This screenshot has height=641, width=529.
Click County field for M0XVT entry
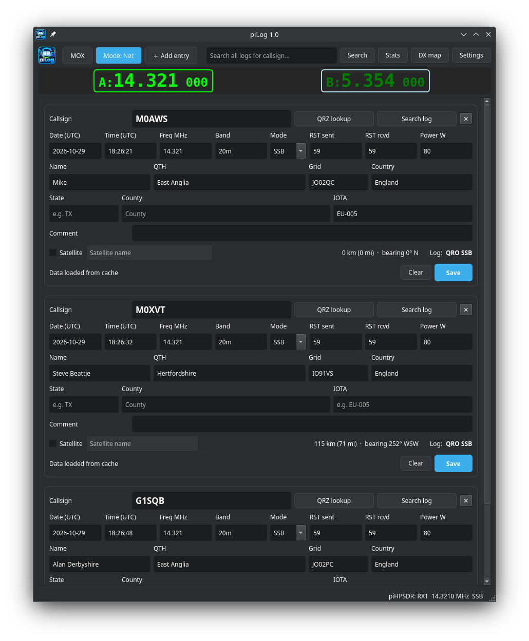[226, 404]
